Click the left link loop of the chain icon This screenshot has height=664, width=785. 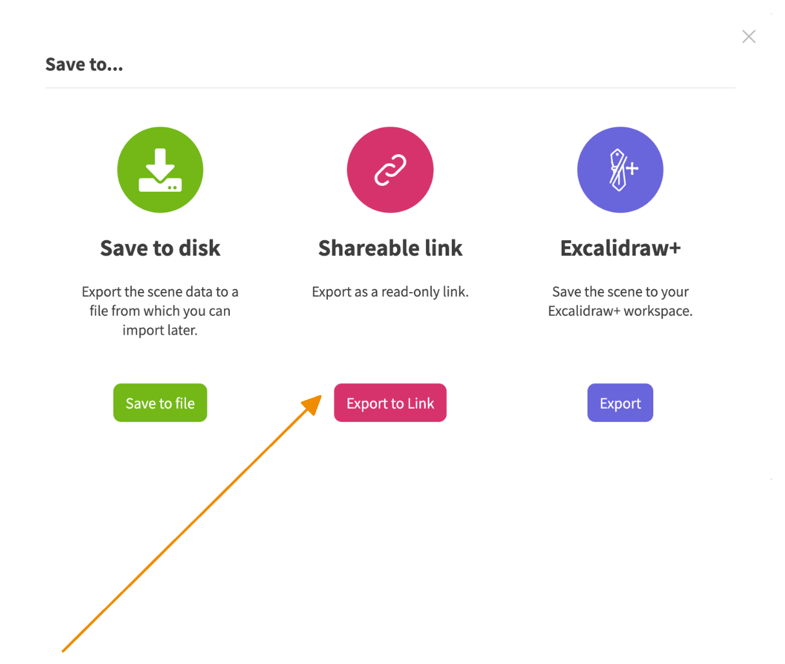(x=382, y=176)
